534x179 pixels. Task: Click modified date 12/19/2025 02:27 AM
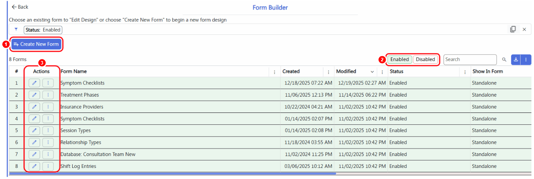(x=362, y=83)
